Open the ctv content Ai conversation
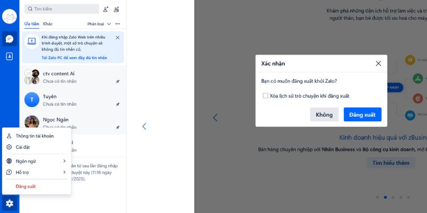The height and width of the screenshot is (213, 427). 73,77
